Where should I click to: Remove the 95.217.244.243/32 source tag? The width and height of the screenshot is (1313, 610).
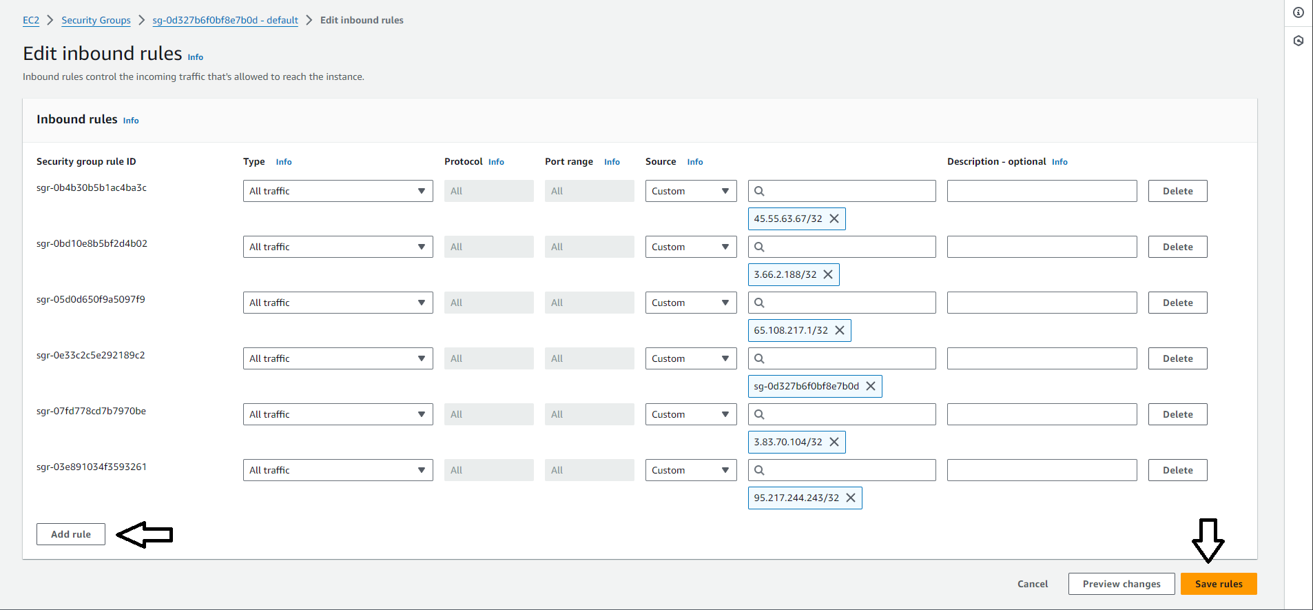[x=851, y=498]
